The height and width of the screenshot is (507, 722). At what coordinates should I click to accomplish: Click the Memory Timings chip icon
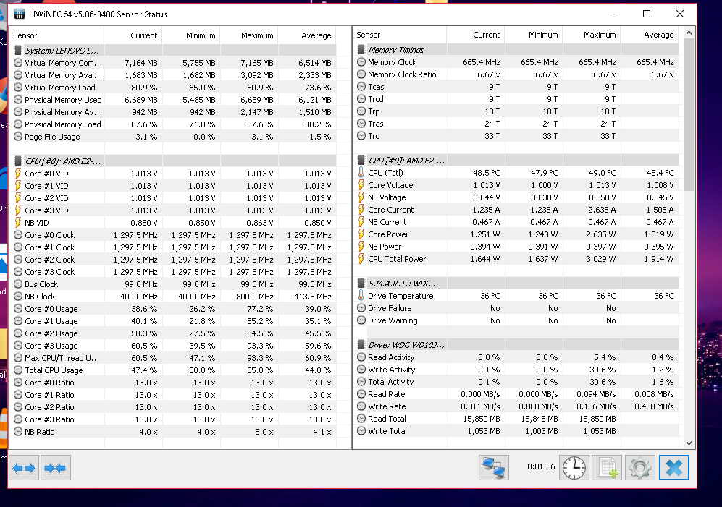coord(361,49)
